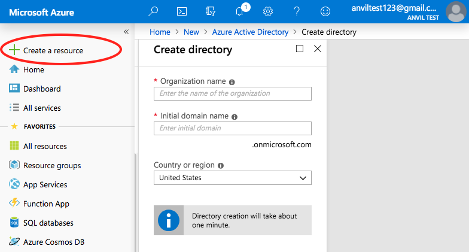Click the Initial domain name field
Image resolution: width=469 pixels, height=252 pixels.
tap(232, 128)
